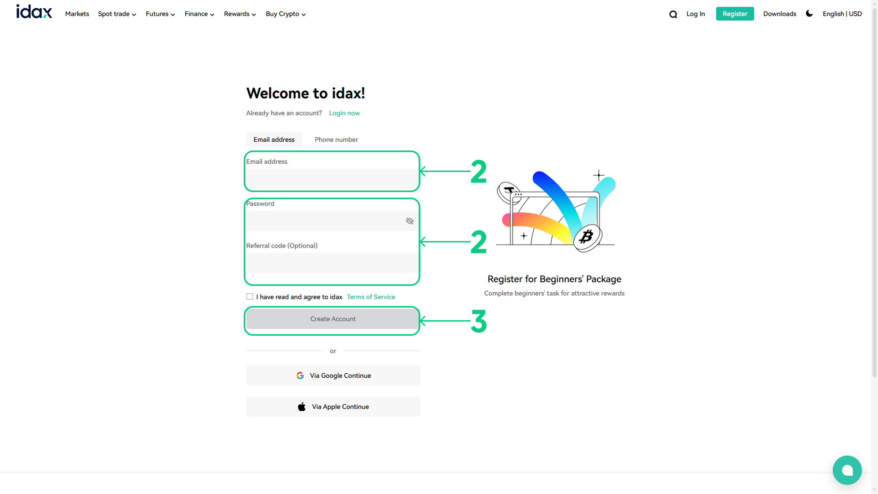Screen dimensions: 878x494
Task: Switch to Phone number tab
Action: tap(336, 140)
